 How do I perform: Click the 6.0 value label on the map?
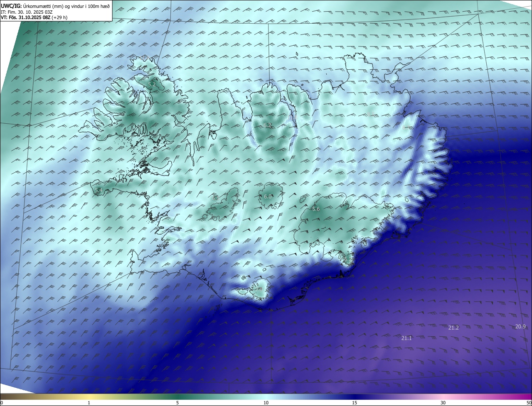click(x=268, y=196)
